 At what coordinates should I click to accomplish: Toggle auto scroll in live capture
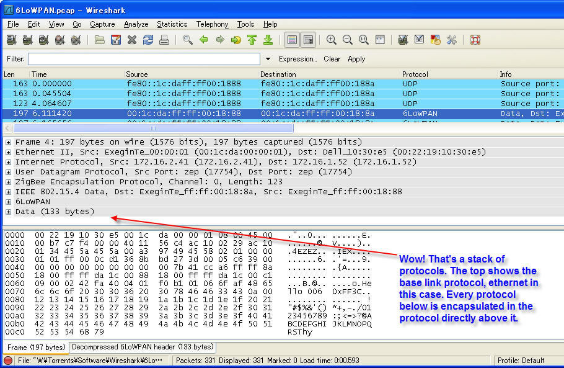coord(308,40)
